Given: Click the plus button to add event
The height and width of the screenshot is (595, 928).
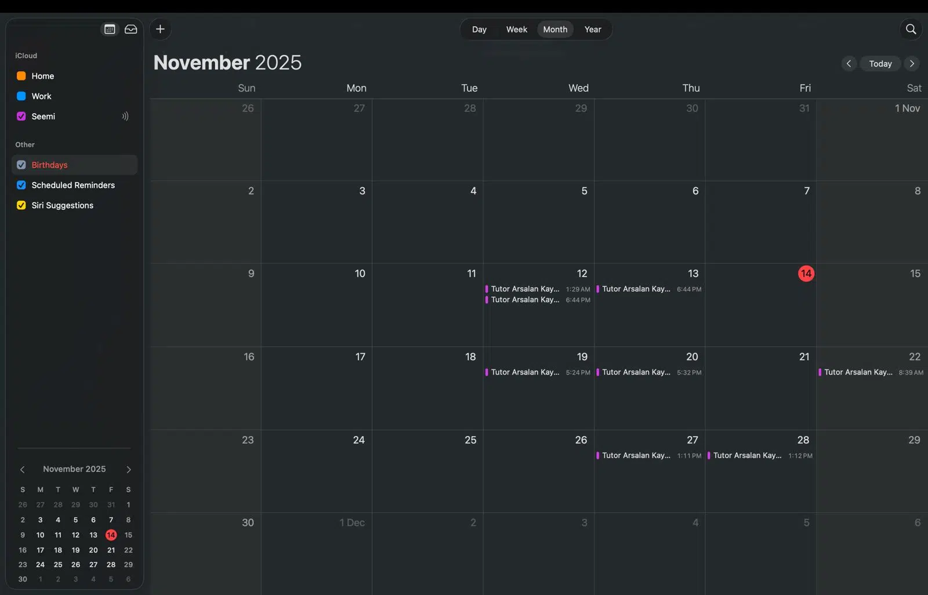Looking at the screenshot, I should pos(160,29).
